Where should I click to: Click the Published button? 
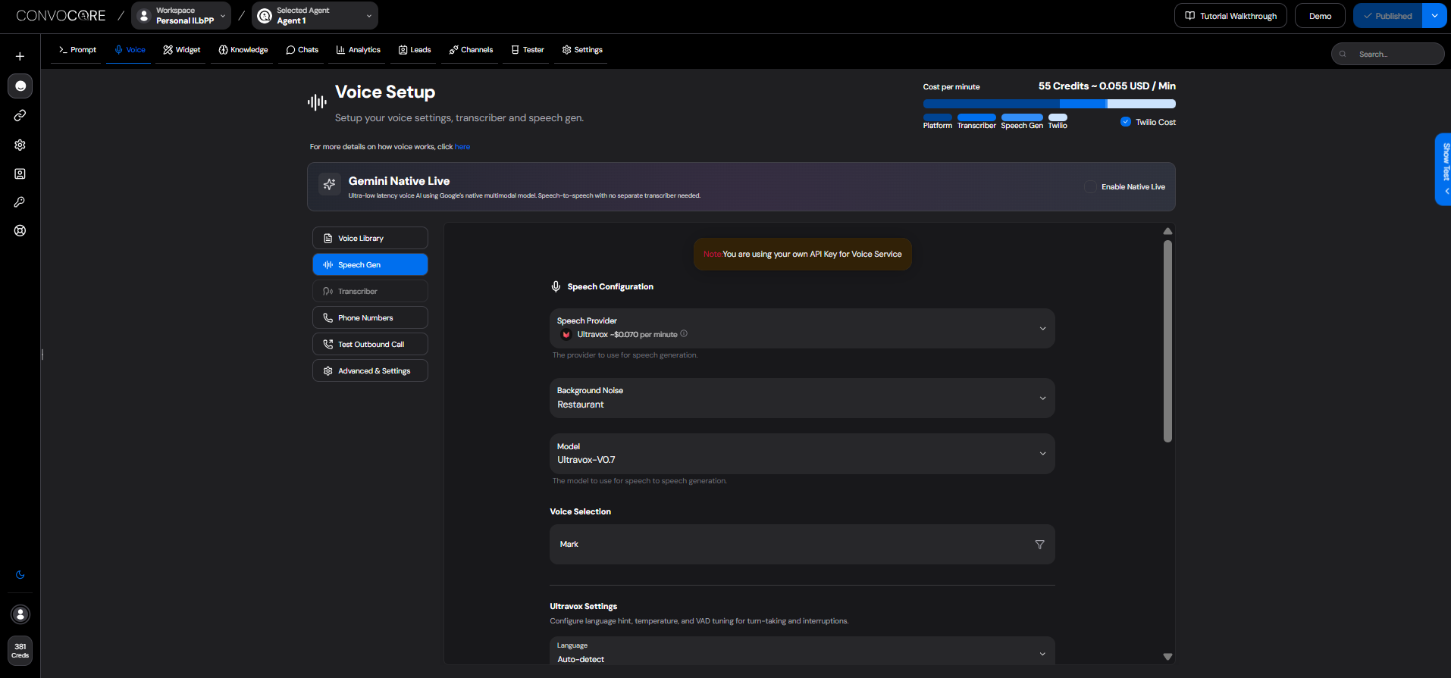click(1388, 16)
